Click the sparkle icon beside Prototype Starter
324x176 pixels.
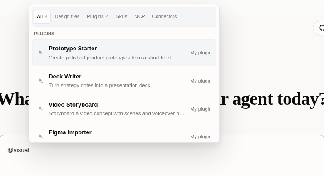41,53
